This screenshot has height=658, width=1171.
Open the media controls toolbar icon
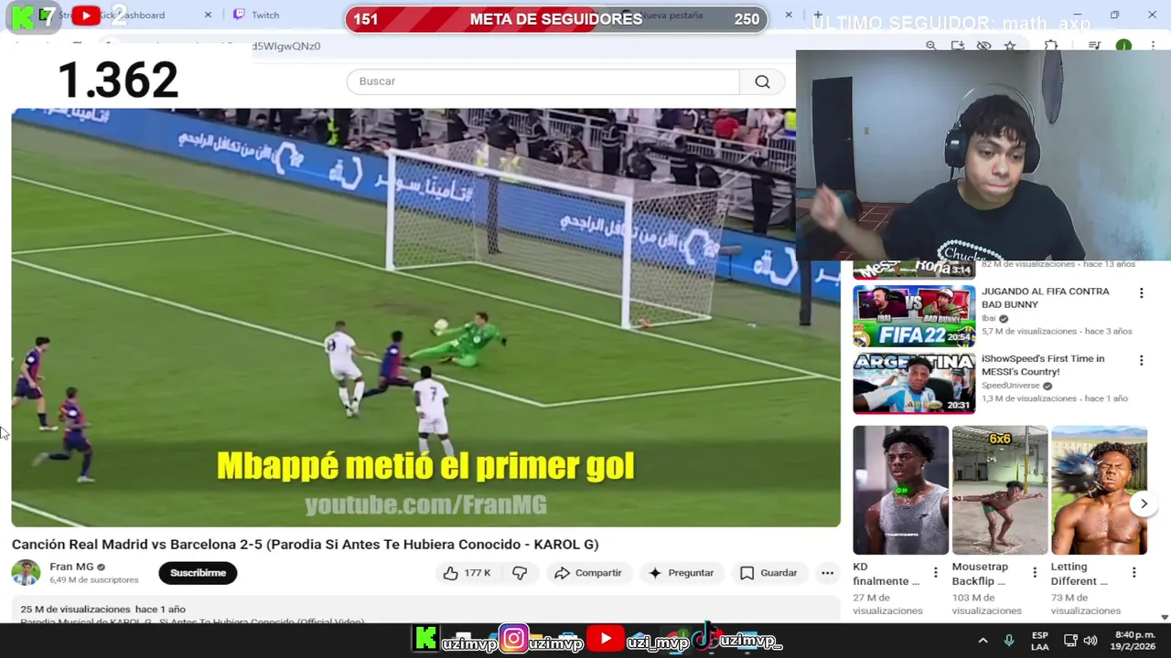coord(1094,46)
